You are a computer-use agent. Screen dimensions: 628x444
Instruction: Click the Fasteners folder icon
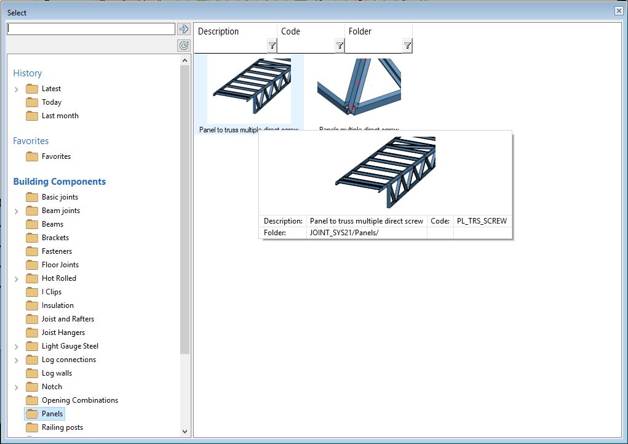click(32, 251)
